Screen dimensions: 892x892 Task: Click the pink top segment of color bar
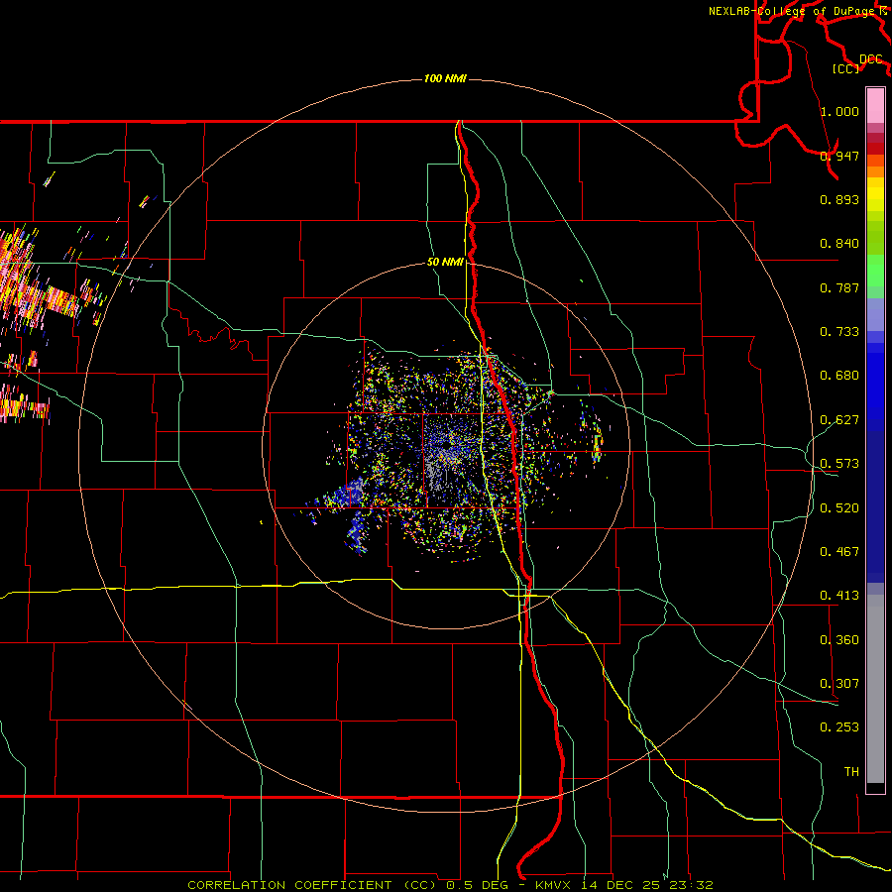click(875, 105)
